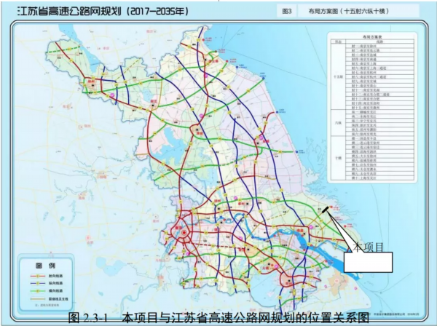Screen dimensions: 437x326
Task: Click the blue vertical route legend symbol
Action: (x=36, y=285)
